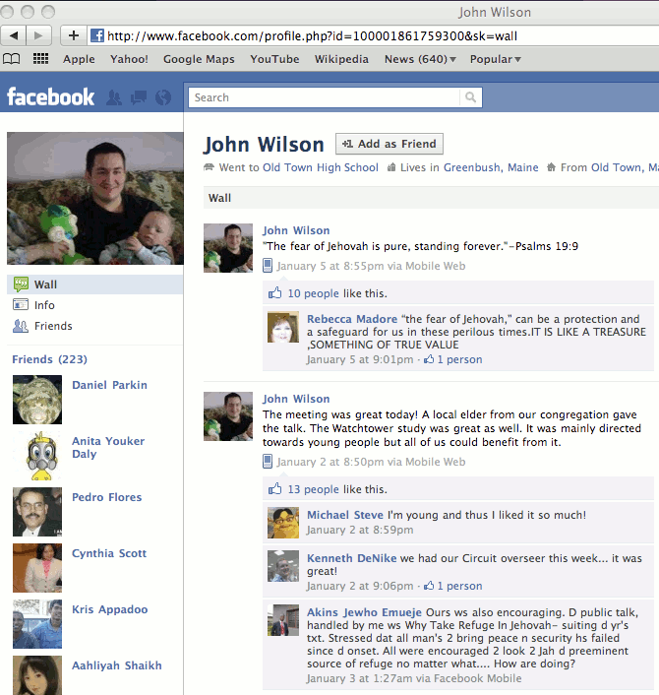Click the Info card icon in sidebar
This screenshot has height=695, width=659.
tap(21, 305)
